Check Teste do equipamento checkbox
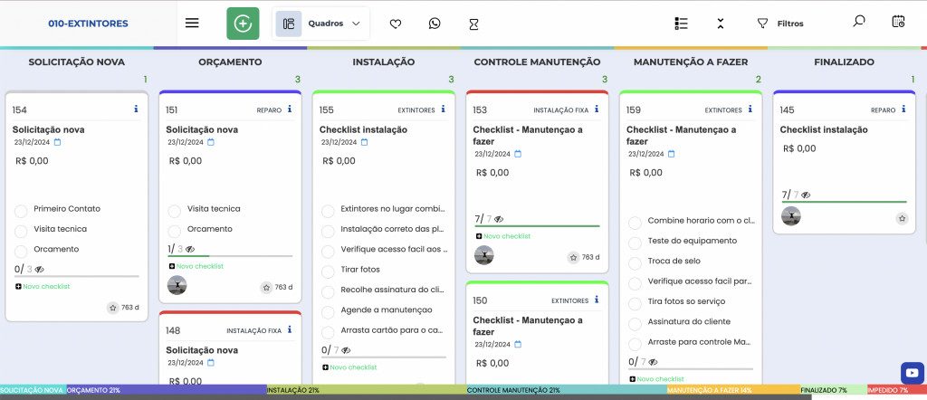This screenshot has height=400, width=927. pyautogui.click(x=636, y=242)
